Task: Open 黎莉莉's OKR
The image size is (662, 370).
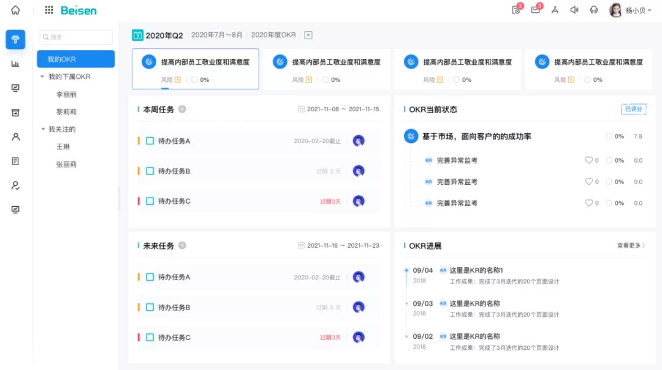Action: tap(66, 112)
